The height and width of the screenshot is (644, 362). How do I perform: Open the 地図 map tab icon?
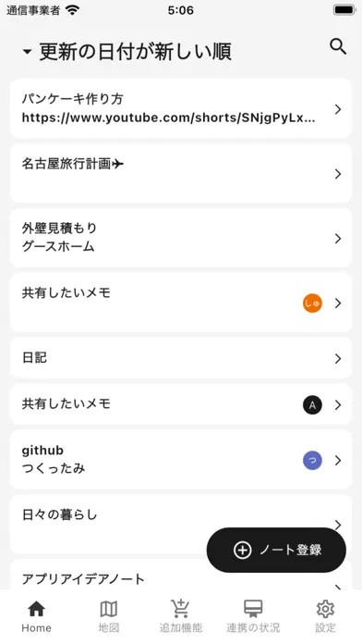(109, 609)
